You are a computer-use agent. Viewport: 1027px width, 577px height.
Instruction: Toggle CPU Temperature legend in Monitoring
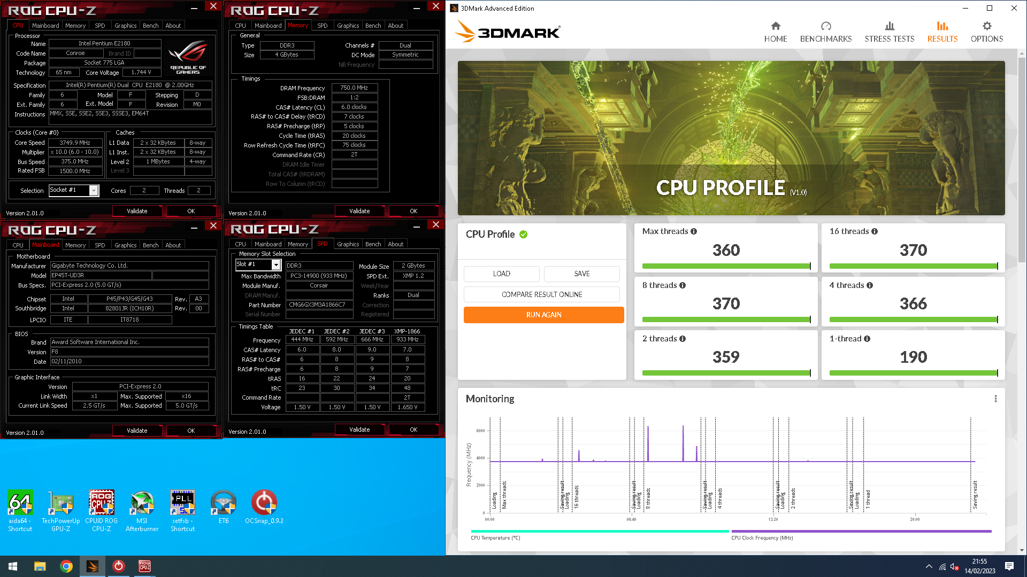tap(600, 534)
